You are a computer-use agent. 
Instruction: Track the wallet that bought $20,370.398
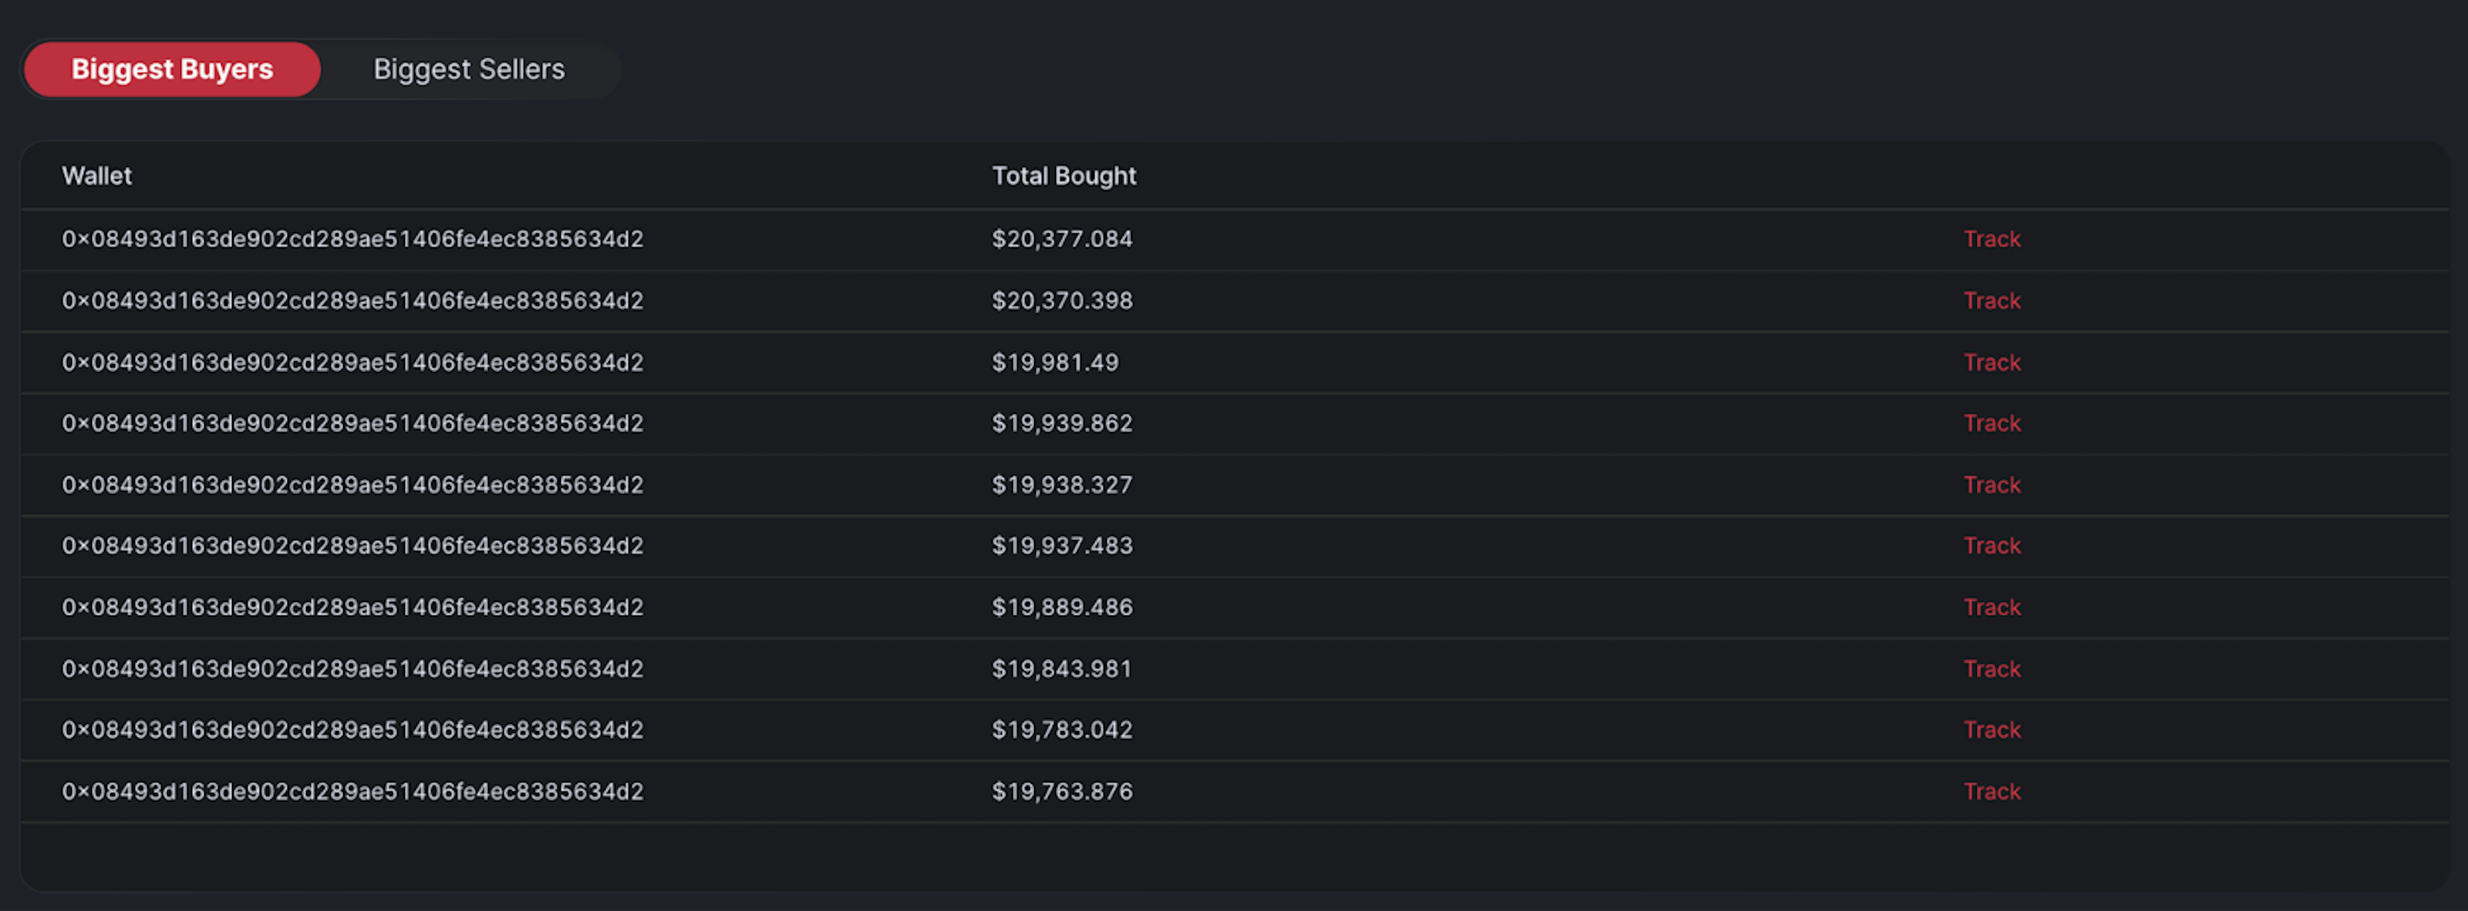1992,301
